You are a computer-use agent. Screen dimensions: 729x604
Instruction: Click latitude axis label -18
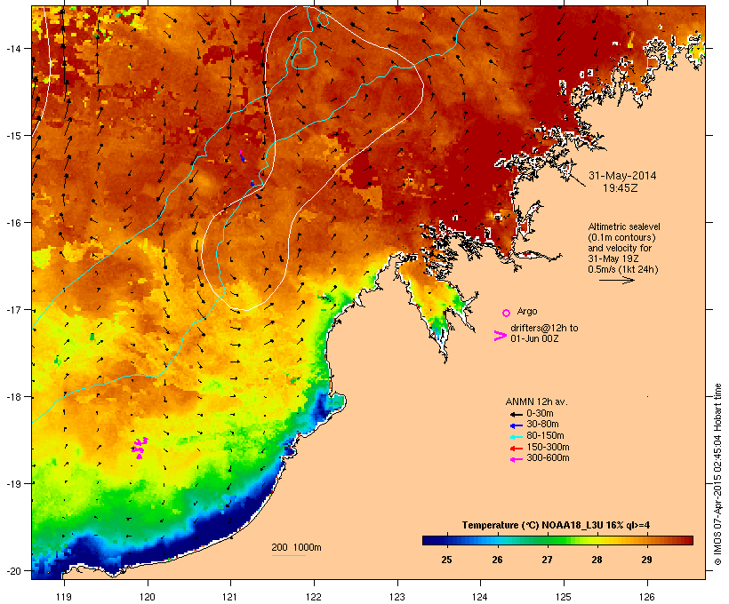coord(12,397)
